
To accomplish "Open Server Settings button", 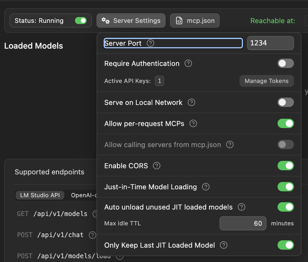I will coord(131,21).
